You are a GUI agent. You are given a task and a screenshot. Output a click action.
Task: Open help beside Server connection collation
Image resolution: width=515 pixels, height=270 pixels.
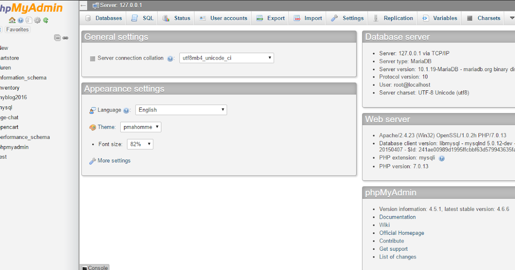(170, 58)
